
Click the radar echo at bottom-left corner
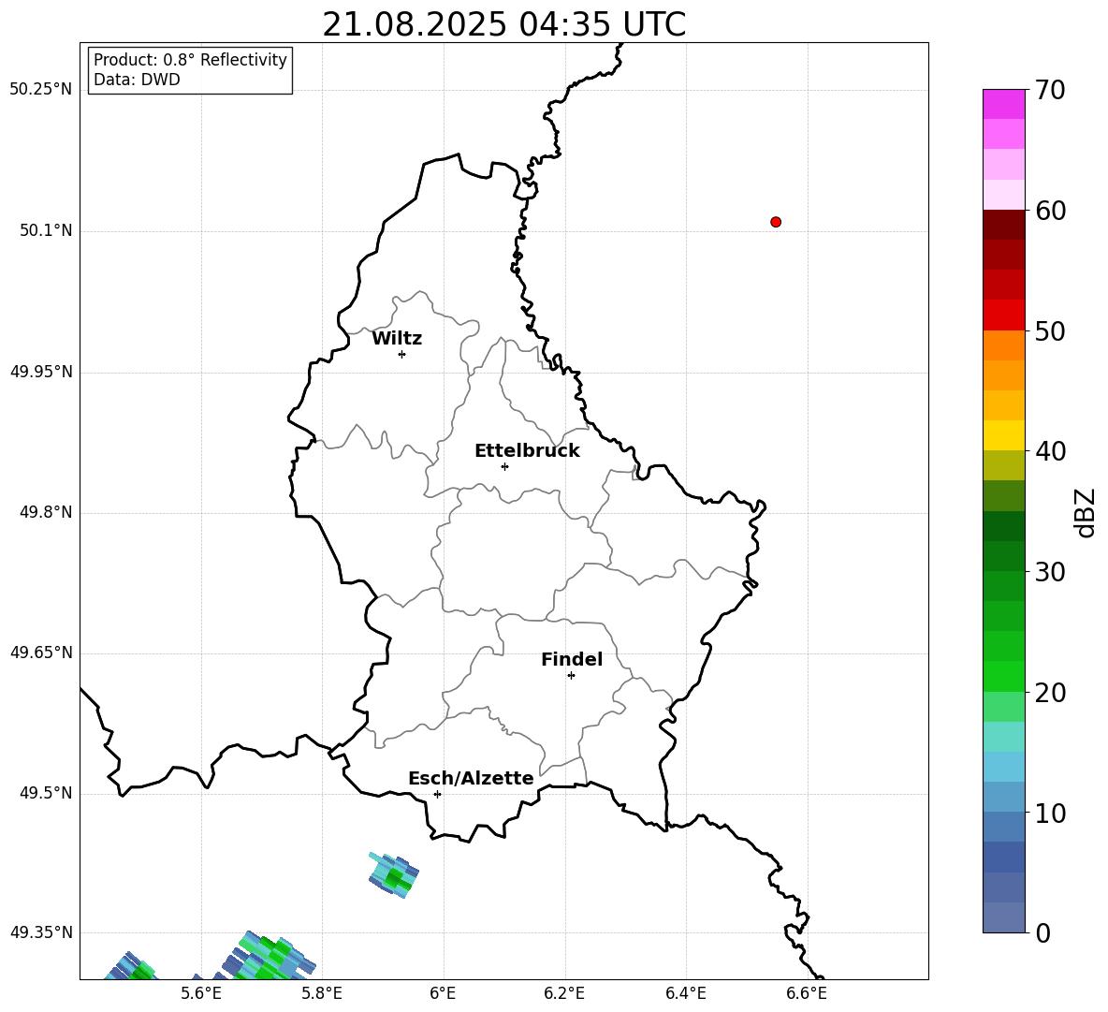(131, 967)
